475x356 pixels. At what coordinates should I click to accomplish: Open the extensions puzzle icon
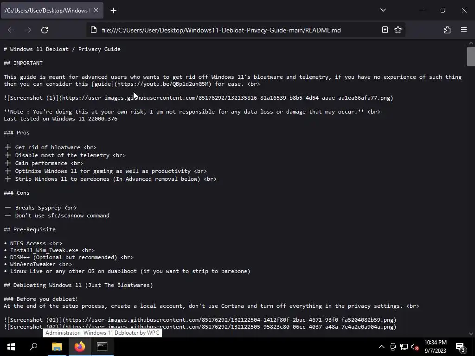coord(447,30)
